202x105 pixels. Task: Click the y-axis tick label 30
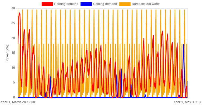tap(15, 8)
